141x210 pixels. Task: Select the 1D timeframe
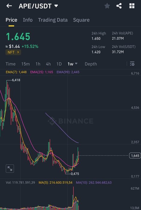[59, 64]
